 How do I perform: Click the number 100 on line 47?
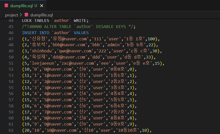(151, 39)
